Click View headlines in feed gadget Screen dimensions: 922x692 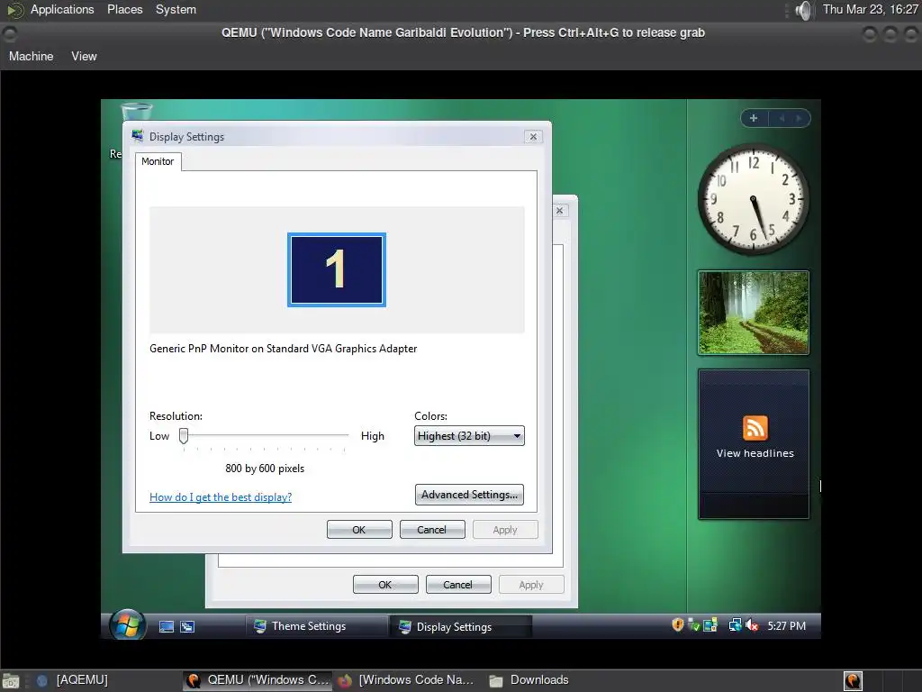pos(755,453)
